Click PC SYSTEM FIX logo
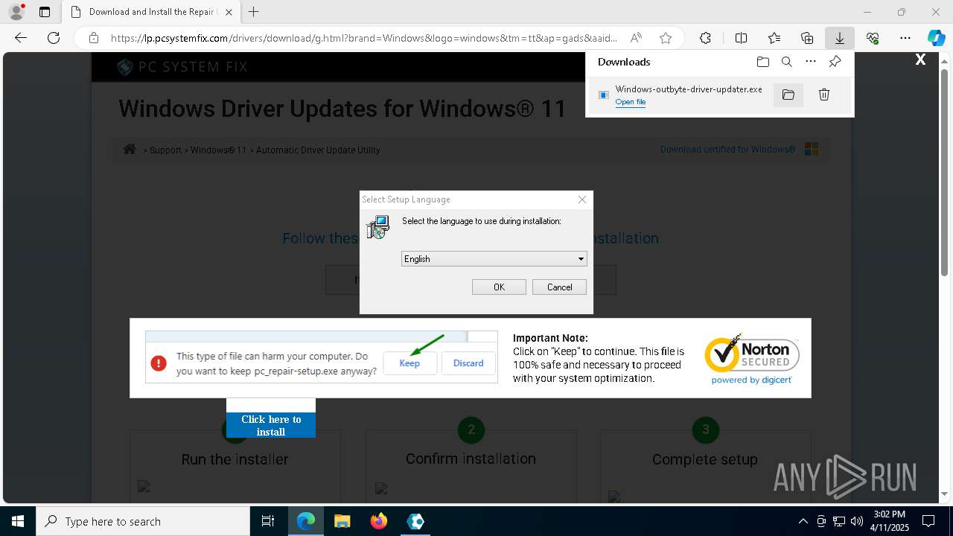This screenshot has width=953, height=536. 182,67
